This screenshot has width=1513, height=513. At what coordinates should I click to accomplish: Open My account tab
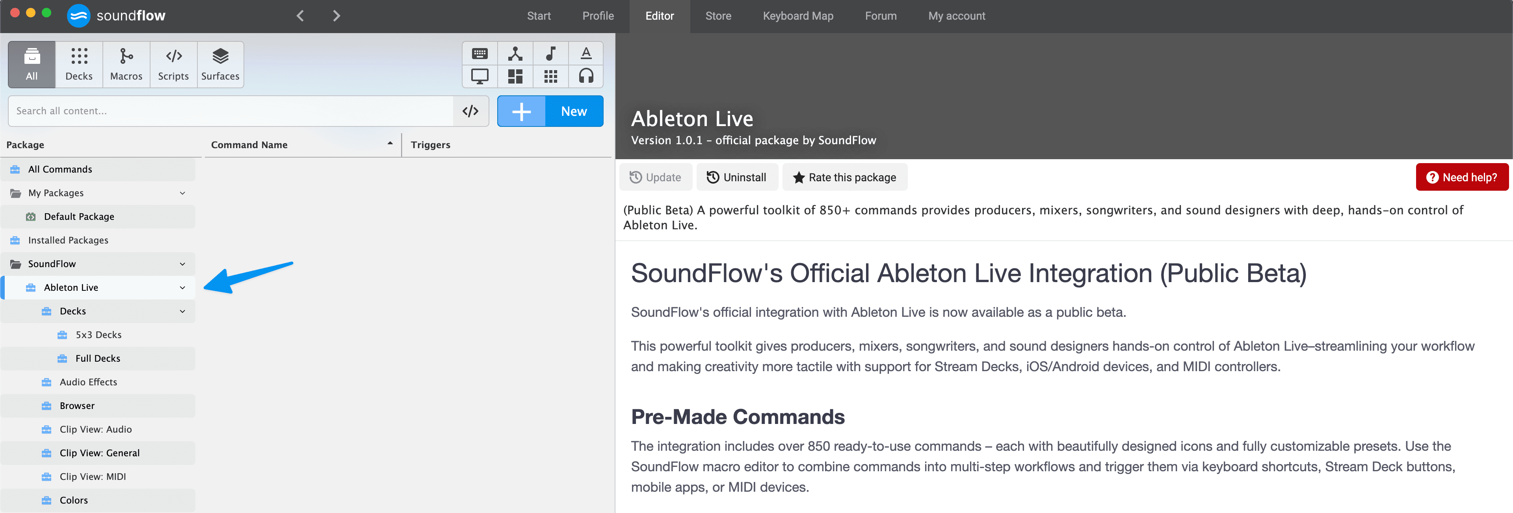pos(957,16)
